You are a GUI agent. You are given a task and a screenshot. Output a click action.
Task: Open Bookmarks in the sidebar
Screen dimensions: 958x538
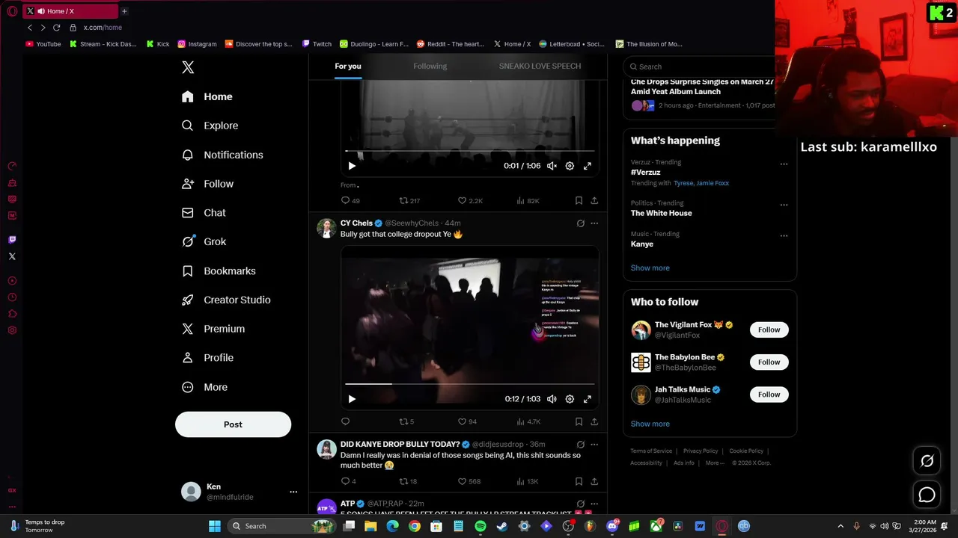[219, 270]
